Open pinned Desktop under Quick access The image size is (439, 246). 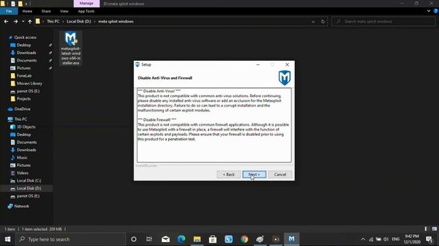(24, 45)
